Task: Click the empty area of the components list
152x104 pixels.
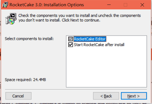Action: [106, 67]
